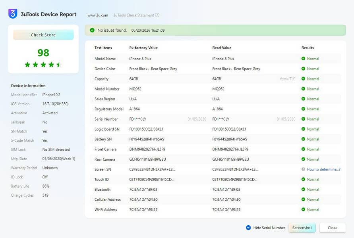Click the Read Value Cellular Address ending 04:30
The image size is (354, 238).
226,200
